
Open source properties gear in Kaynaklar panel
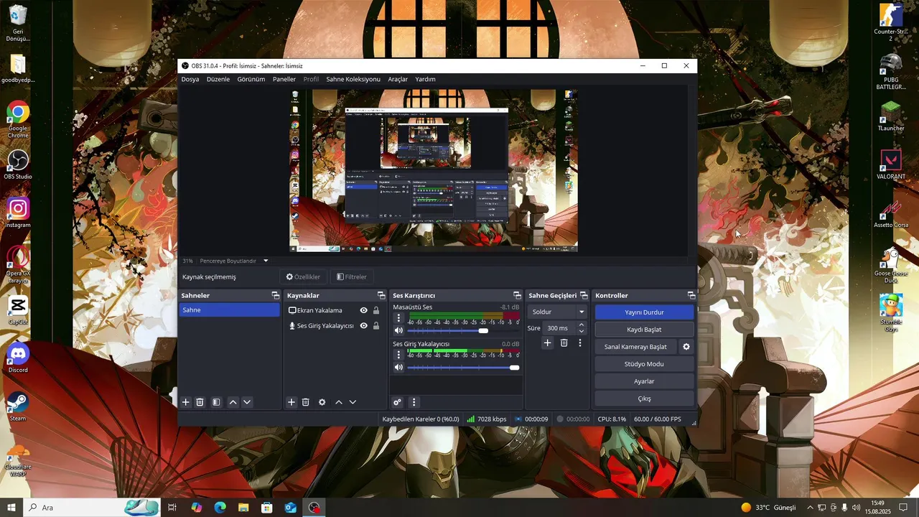pyautogui.click(x=322, y=402)
